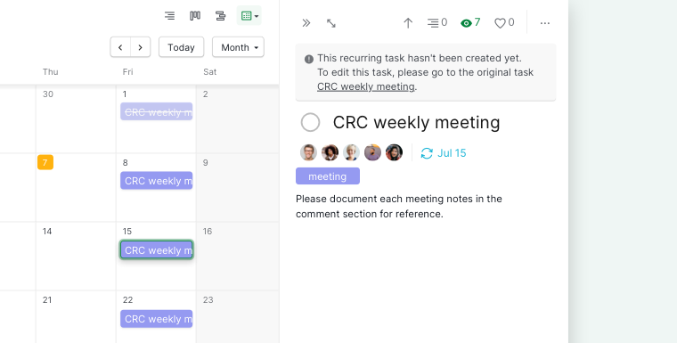
Task: Open subtasks list icon showing 0
Action: [x=437, y=22]
